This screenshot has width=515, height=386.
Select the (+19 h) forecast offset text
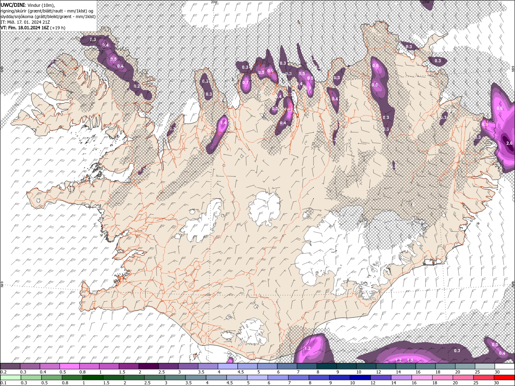[x=58, y=28]
